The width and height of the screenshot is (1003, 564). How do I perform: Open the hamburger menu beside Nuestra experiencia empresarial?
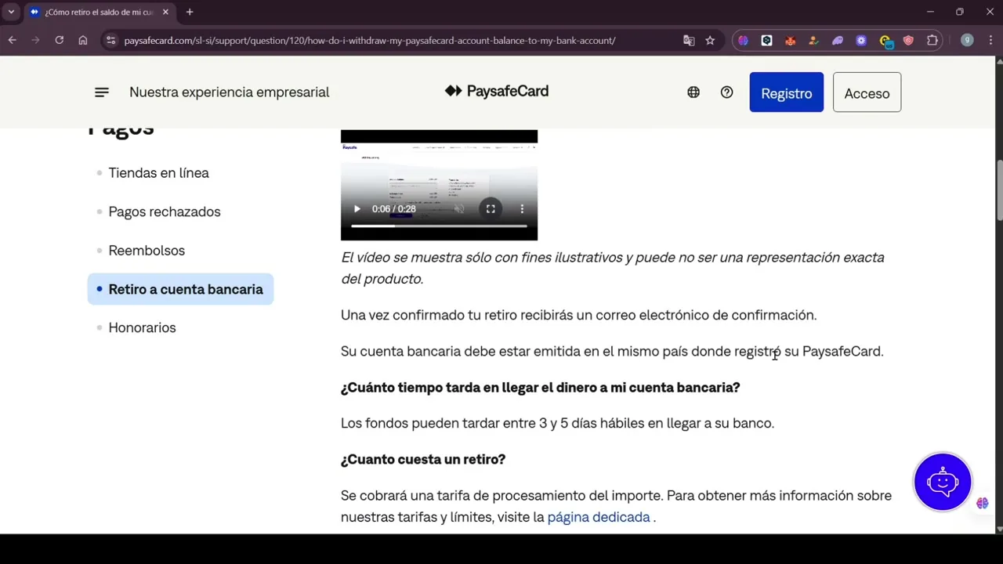coord(102,92)
